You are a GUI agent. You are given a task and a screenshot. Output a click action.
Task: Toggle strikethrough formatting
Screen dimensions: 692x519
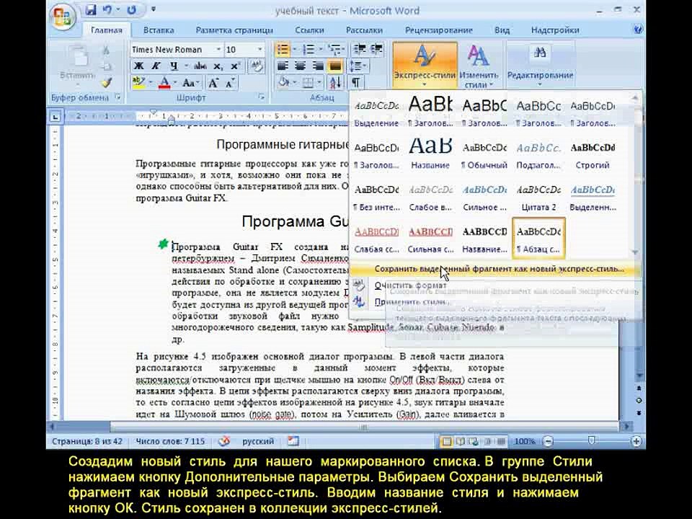pos(200,66)
